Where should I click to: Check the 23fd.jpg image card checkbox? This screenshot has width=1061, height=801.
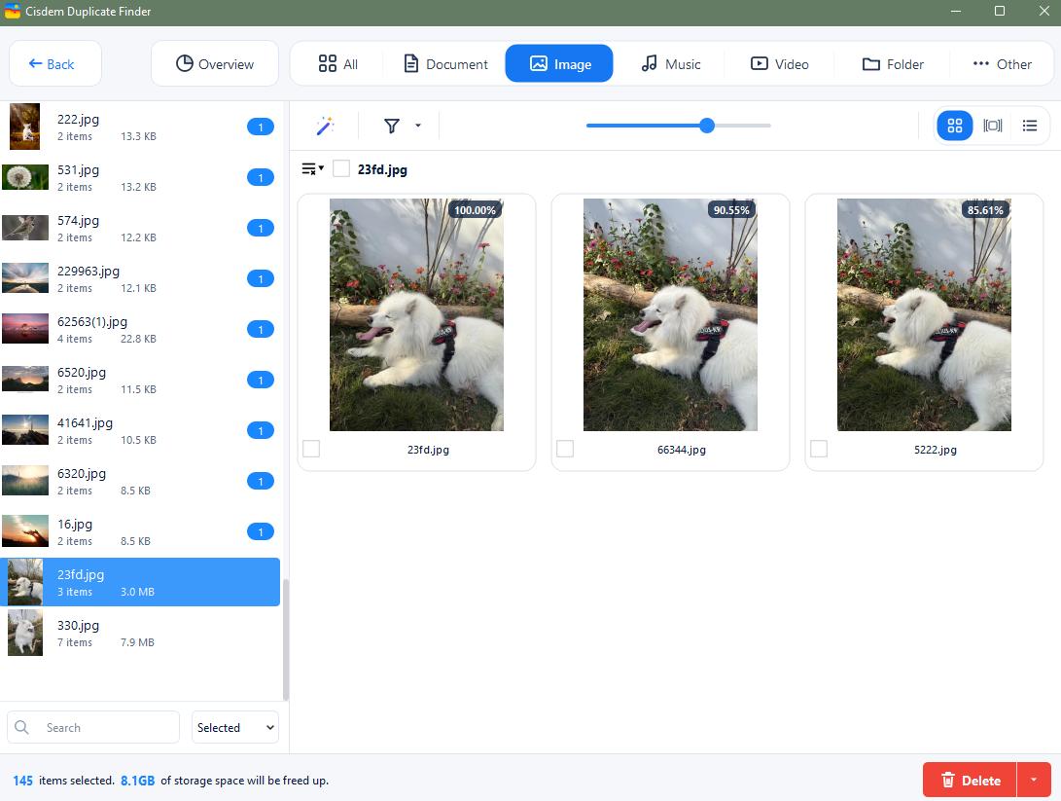[x=311, y=449]
